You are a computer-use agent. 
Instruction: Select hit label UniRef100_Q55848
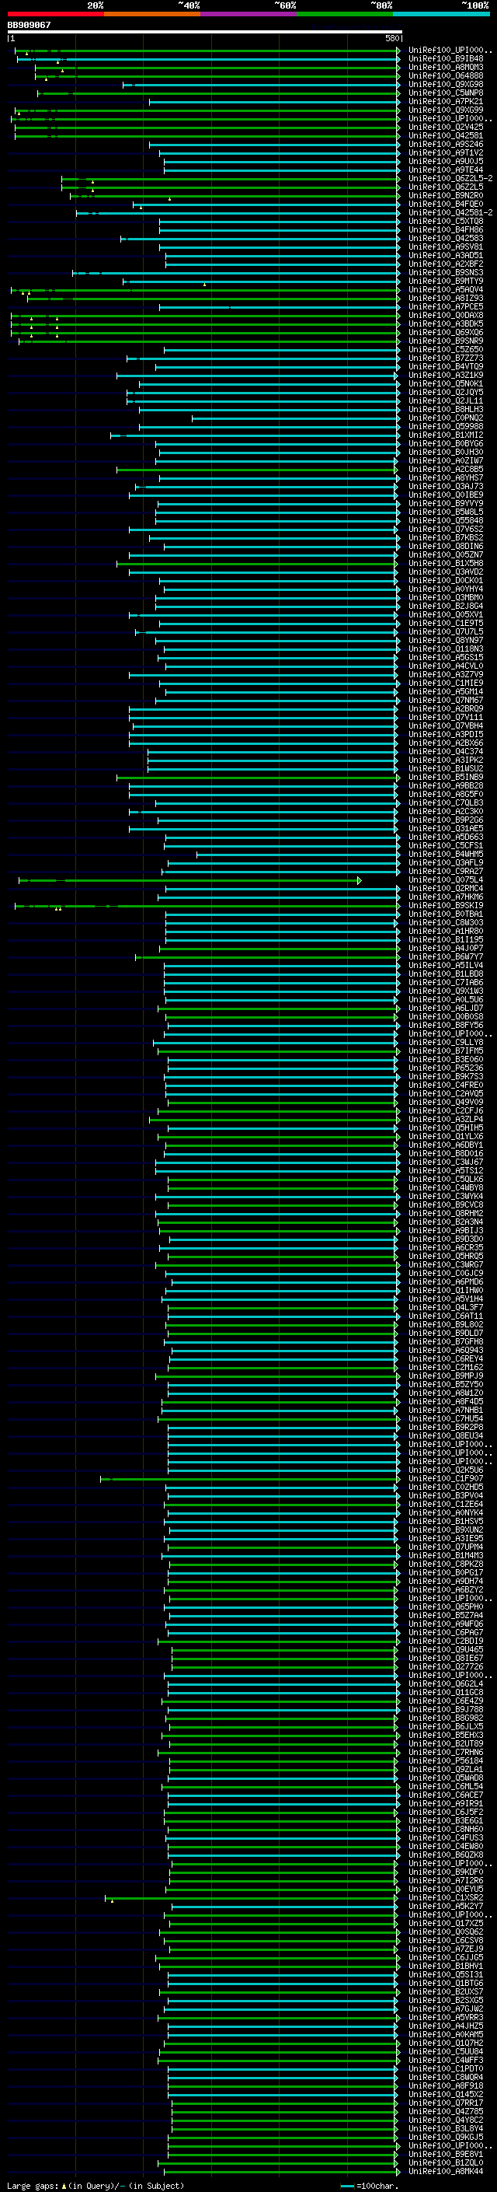[x=445, y=521]
